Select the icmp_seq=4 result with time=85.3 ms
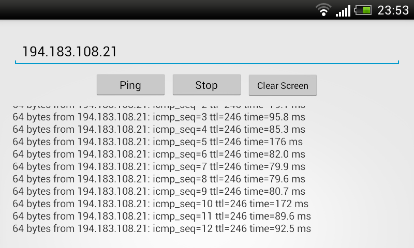414x248 pixels. point(159,129)
